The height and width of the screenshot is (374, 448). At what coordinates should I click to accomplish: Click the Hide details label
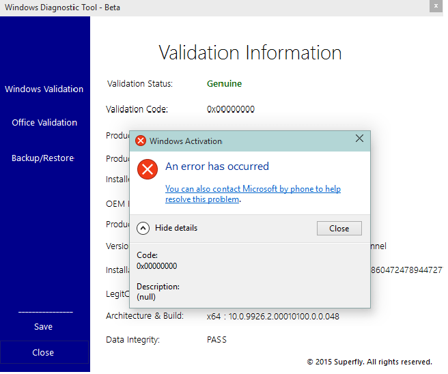[x=176, y=228]
